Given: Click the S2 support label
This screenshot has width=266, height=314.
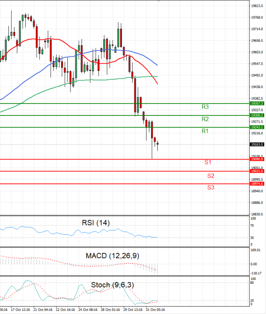Looking at the screenshot, I should (211, 176).
